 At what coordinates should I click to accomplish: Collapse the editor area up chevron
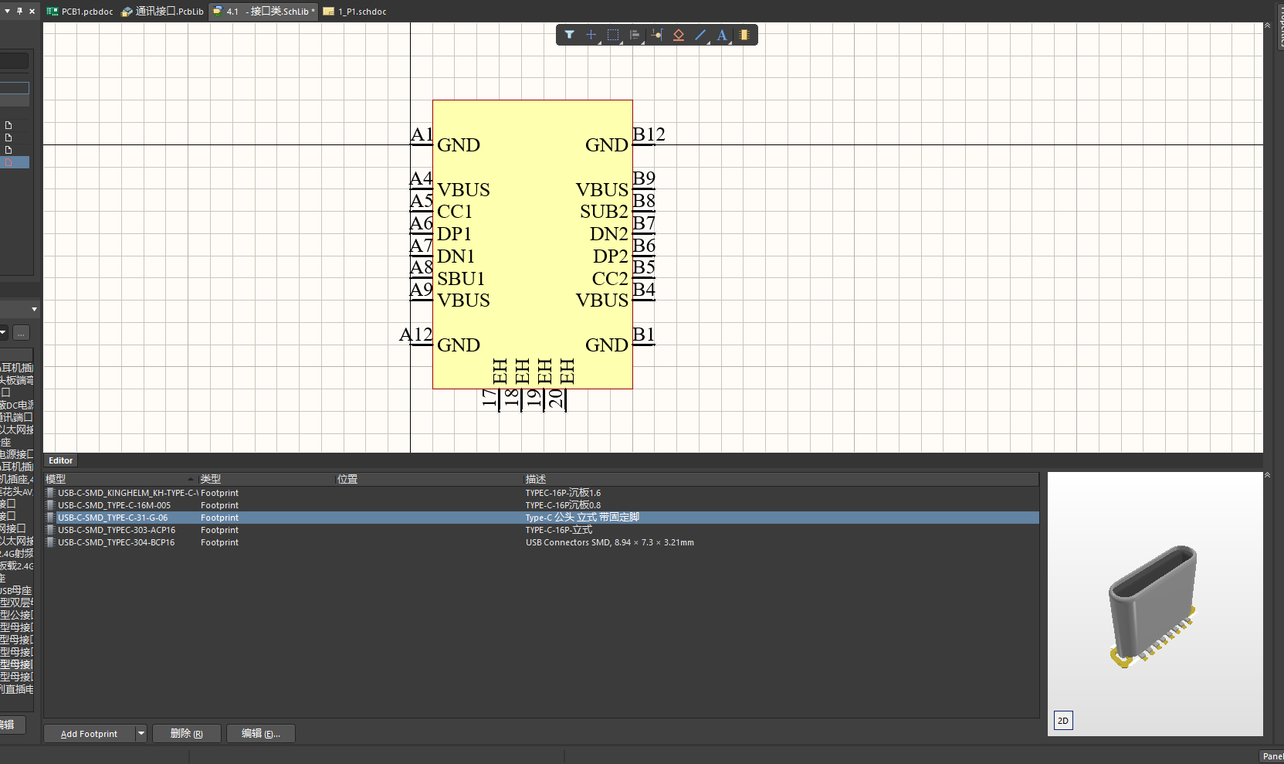pos(1267,25)
